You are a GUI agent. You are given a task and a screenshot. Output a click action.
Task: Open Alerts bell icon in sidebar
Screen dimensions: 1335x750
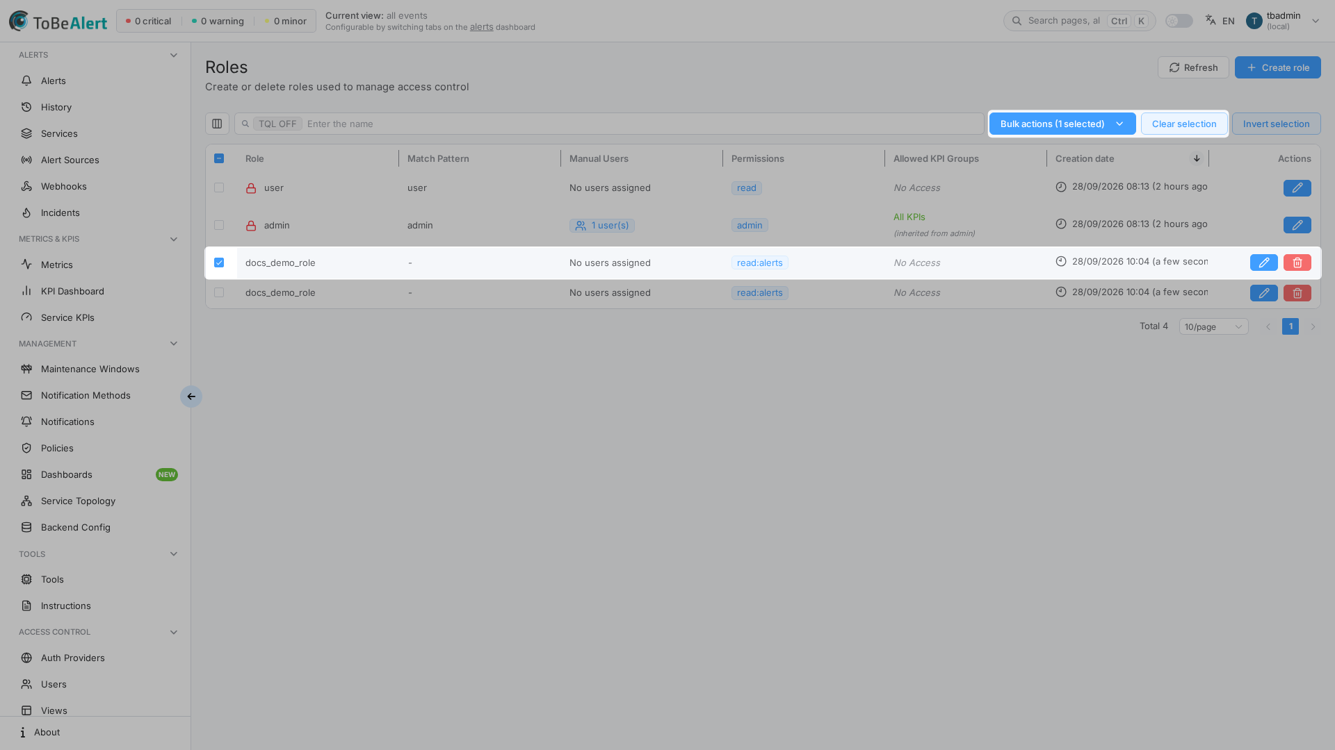click(x=26, y=81)
